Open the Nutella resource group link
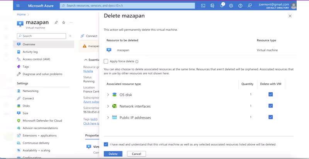 (89, 71)
